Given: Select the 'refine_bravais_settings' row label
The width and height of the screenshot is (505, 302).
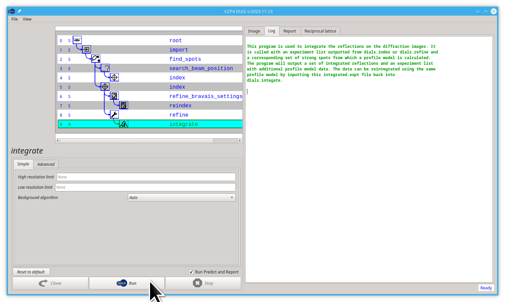Looking at the screenshot, I should click(x=206, y=96).
